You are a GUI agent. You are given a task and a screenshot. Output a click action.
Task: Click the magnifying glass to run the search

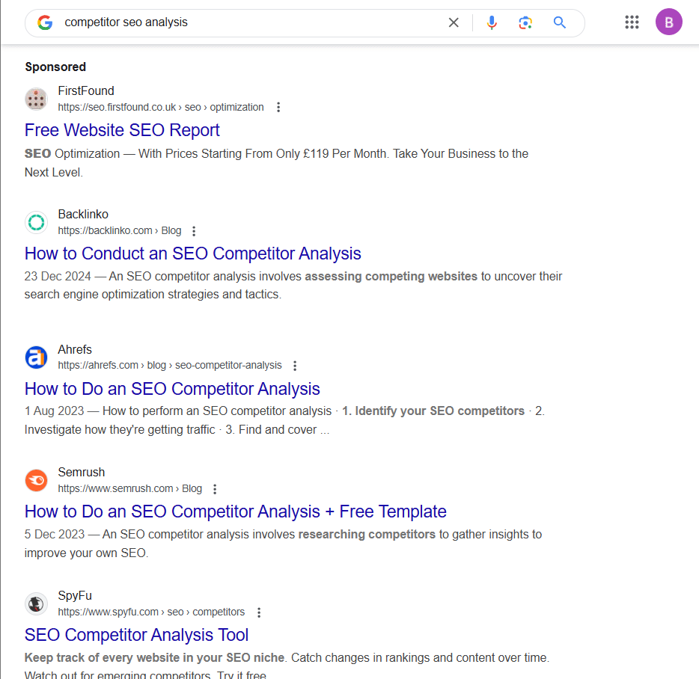click(559, 22)
